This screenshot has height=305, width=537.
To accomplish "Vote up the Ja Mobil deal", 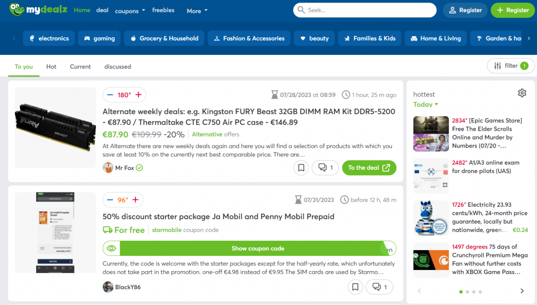I will coord(136,200).
